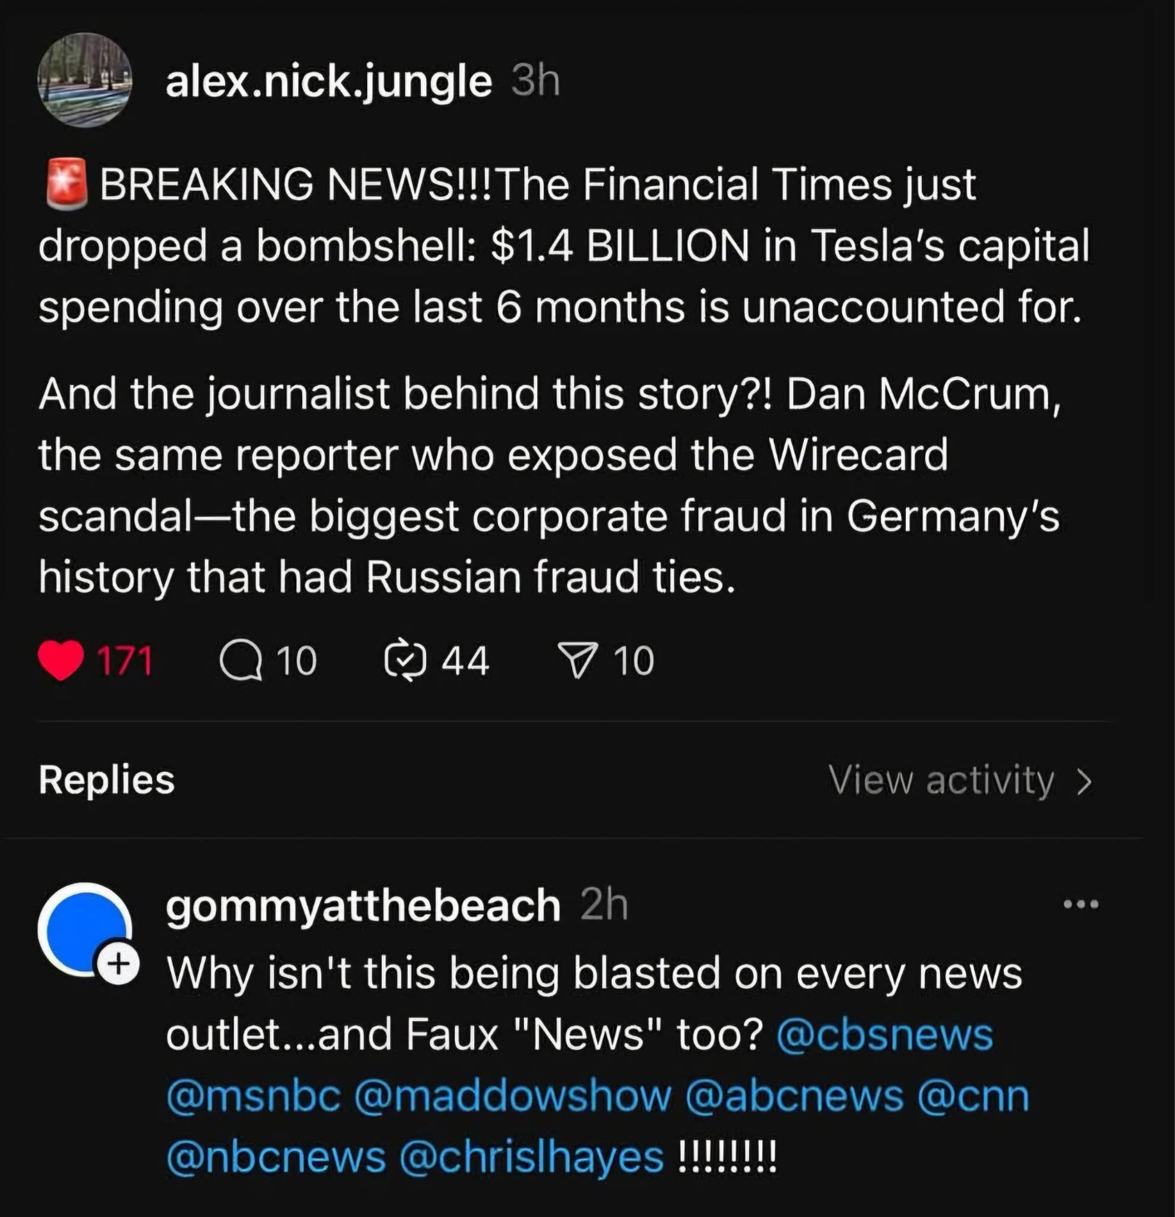Image resolution: width=1175 pixels, height=1217 pixels.
Task: Open View activity chevron
Action: (x=1084, y=780)
